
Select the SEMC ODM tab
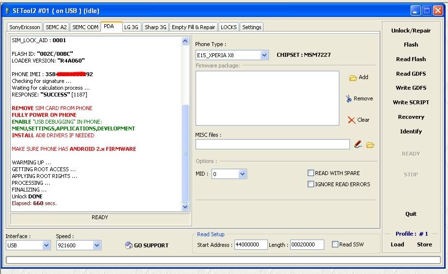pyautogui.click(x=85, y=27)
